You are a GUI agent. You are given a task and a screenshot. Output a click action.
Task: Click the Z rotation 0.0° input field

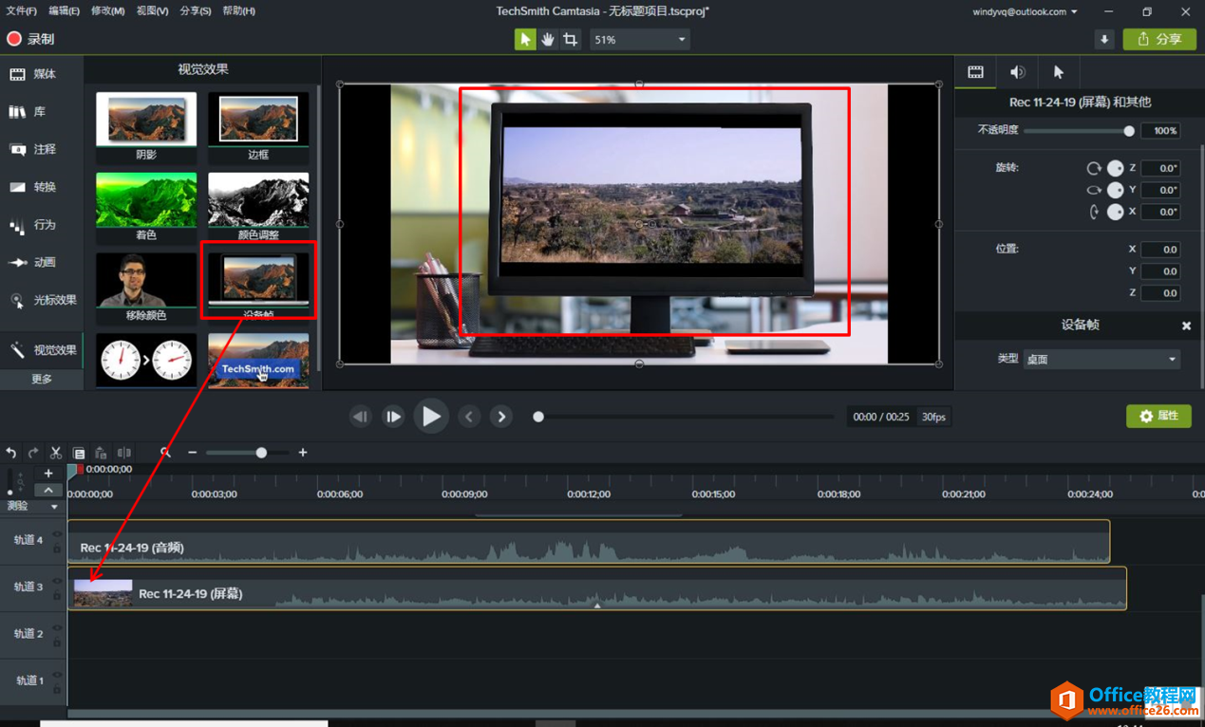pos(1160,168)
